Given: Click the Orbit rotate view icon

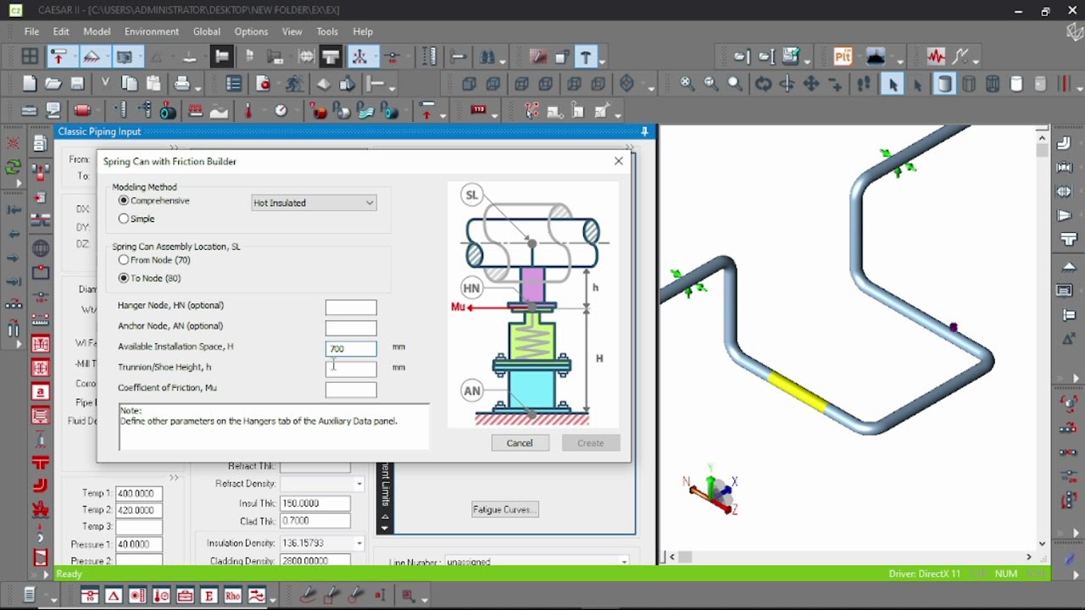Looking at the screenshot, I should pyautogui.click(x=764, y=84).
